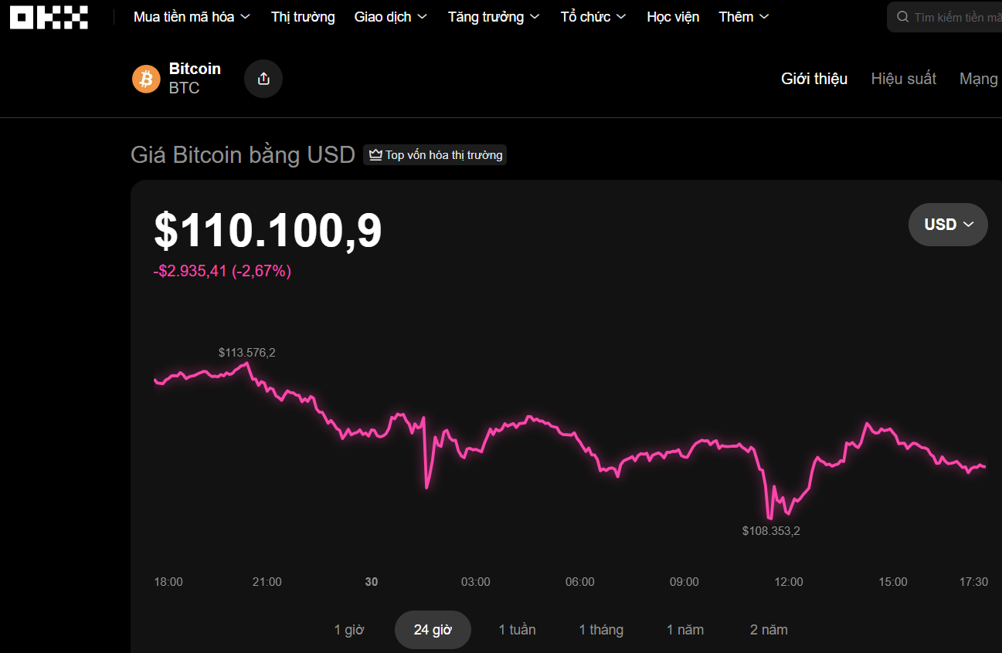Open the 'Top vốn hóa thị trường' badge
The image size is (1002, 653).
[435, 154]
